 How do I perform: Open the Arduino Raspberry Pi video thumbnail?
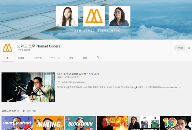pos(144,123)
